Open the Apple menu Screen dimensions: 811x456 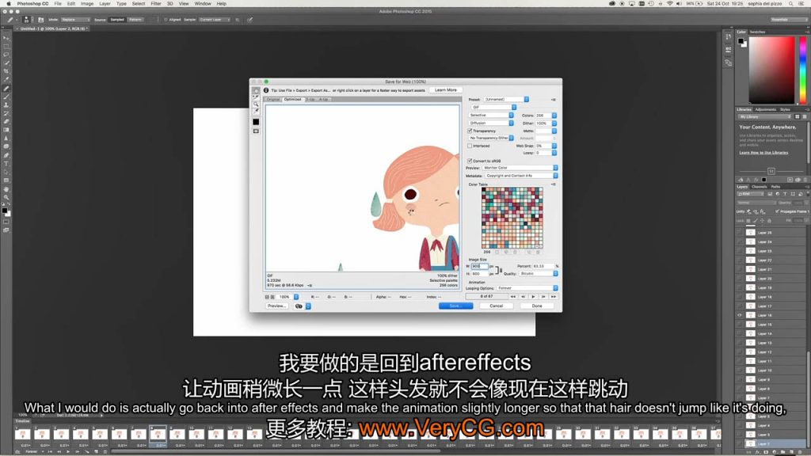(x=8, y=4)
